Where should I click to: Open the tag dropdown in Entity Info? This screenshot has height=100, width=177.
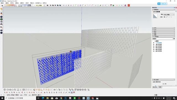(169, 15)
